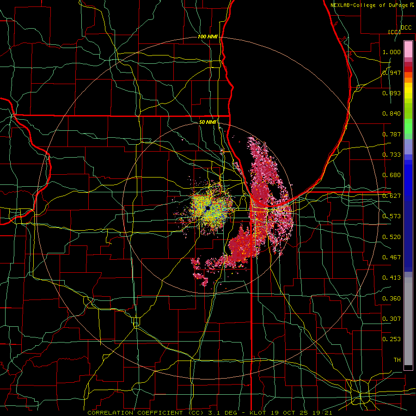Image resolution: width=416 pixels, height=416 pixels.
Task: Click the 0.627 value on the color scale
Action: 392,196
